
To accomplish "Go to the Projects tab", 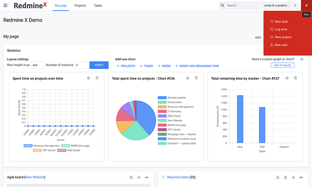I will point(80,5).
